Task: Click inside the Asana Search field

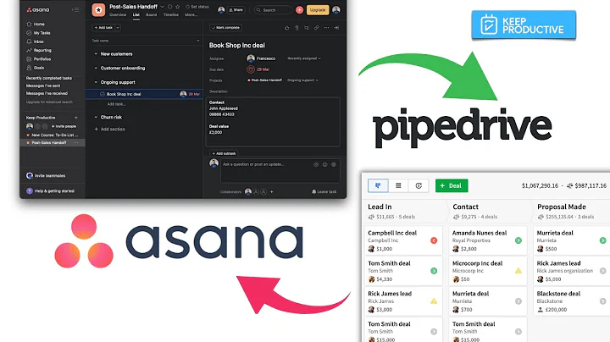Action: click(x=273, y=10)
